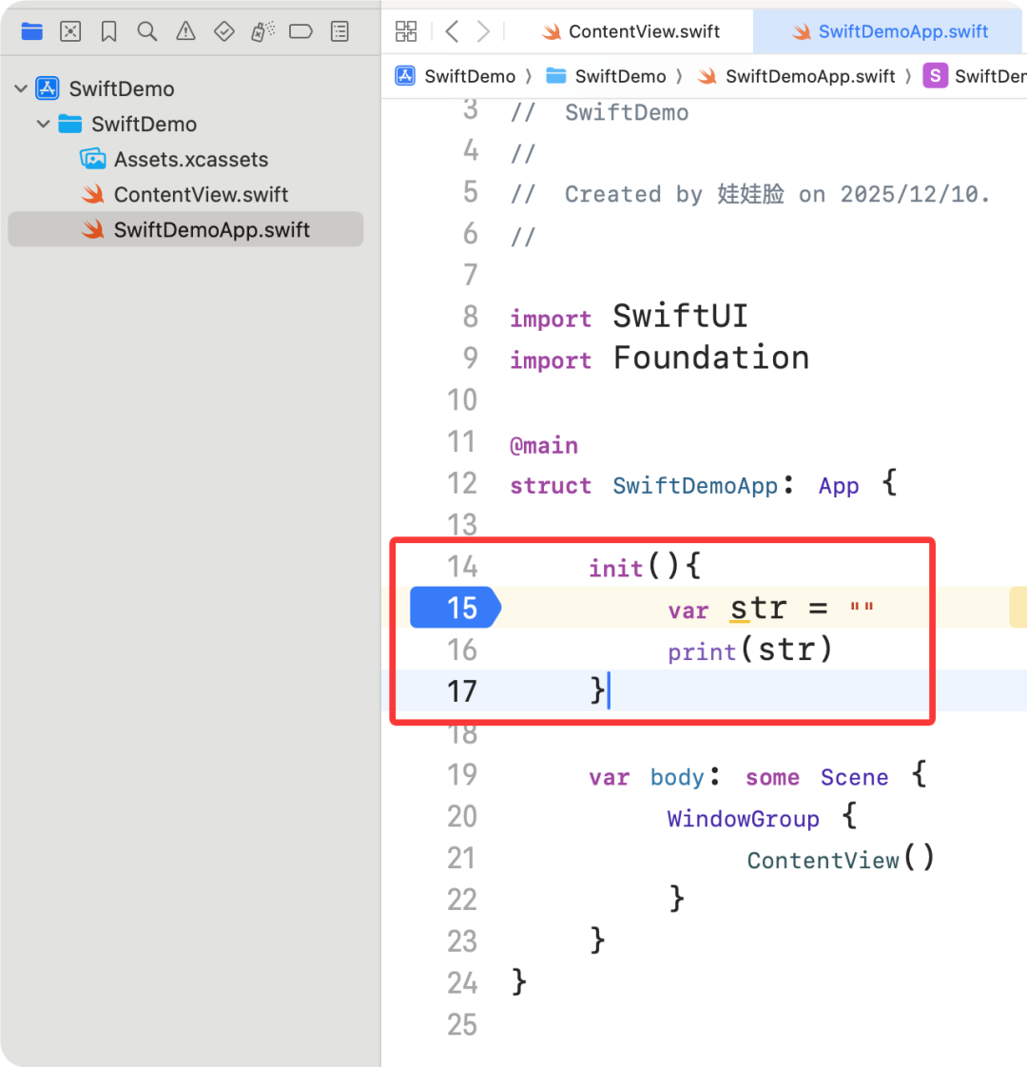Image resolution: width=1027 pixels, height=1067 pixels.
Task: Select SwiftDemoApp.swift in the navigator
Action: [x=185, y=229]
